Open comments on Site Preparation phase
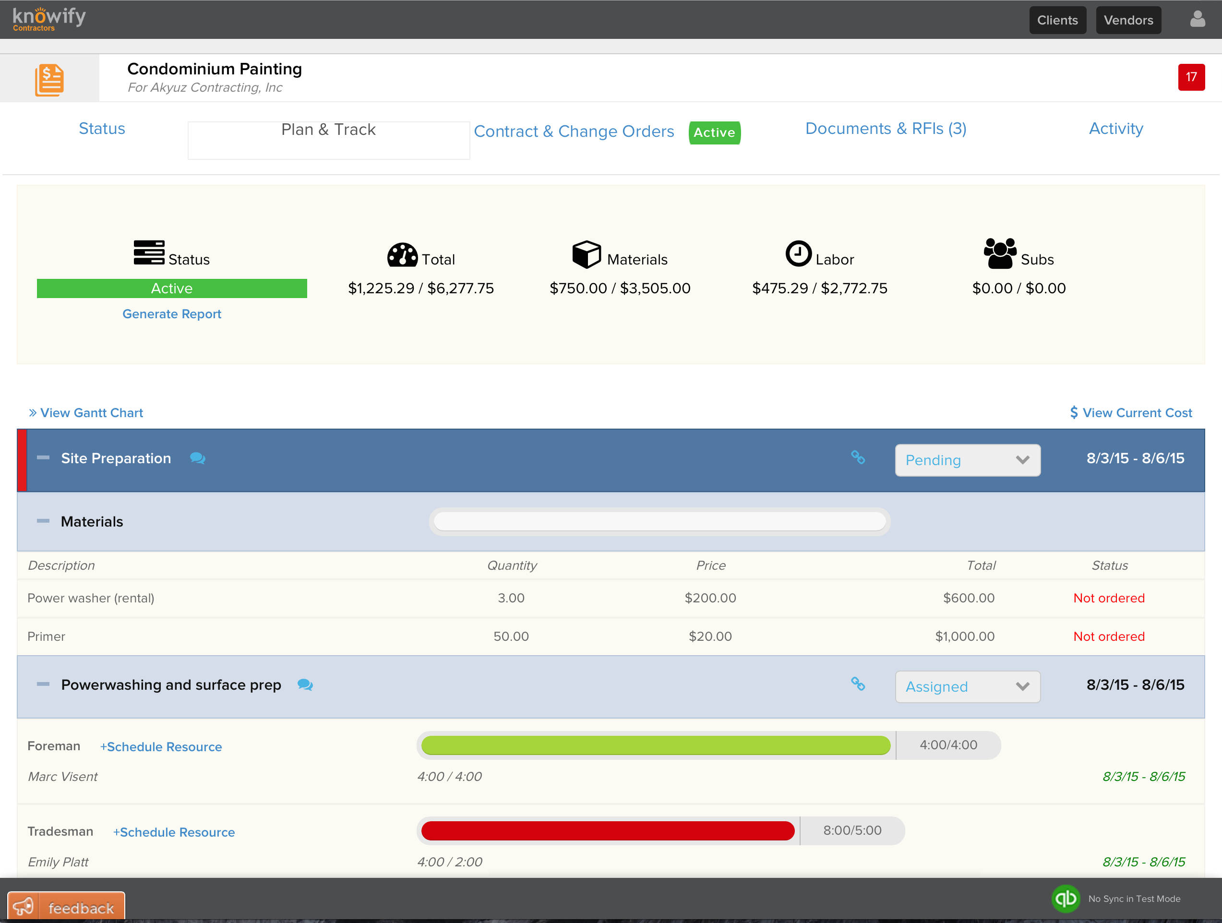1222x923 pixels. coord(198,458)
